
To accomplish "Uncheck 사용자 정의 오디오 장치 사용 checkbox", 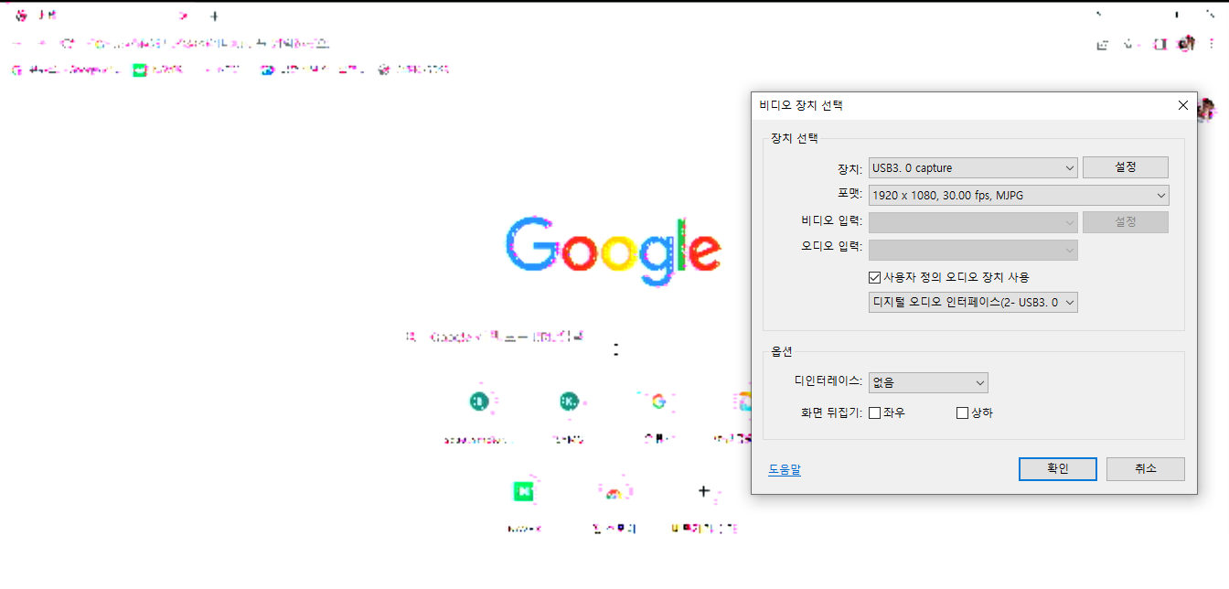I will [874, 277].
